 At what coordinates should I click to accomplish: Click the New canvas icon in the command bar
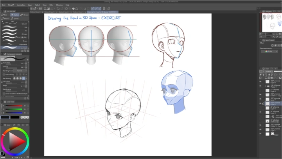pos(45,9)
